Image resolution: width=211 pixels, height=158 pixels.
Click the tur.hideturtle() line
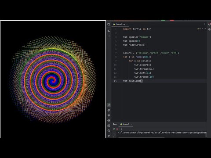point(134,45)
